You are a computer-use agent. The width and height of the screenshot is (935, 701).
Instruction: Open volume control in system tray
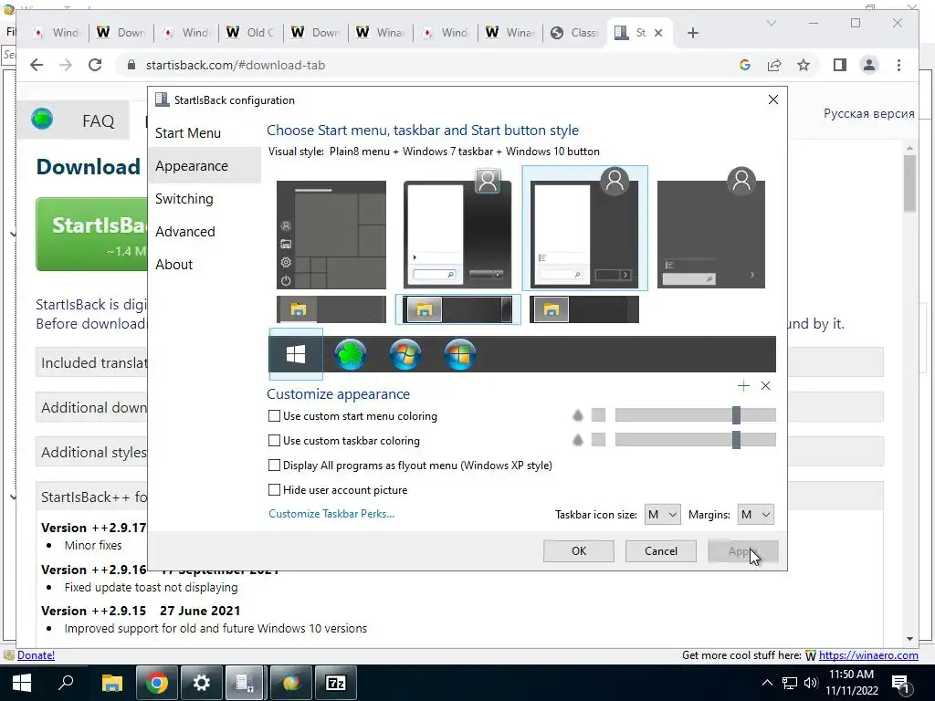(x=811, y=683)
